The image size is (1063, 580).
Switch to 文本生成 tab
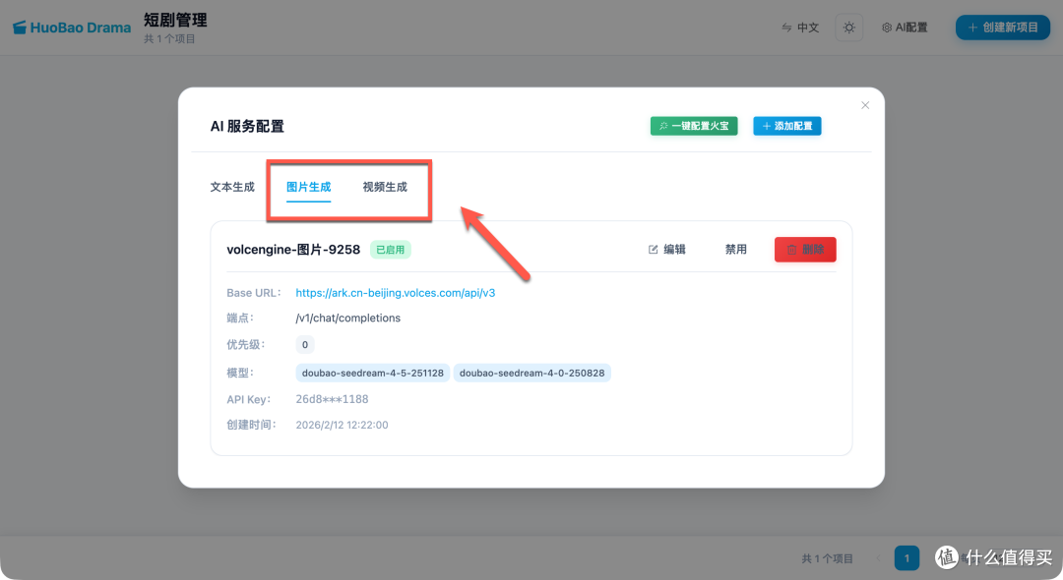coord(232,187)
